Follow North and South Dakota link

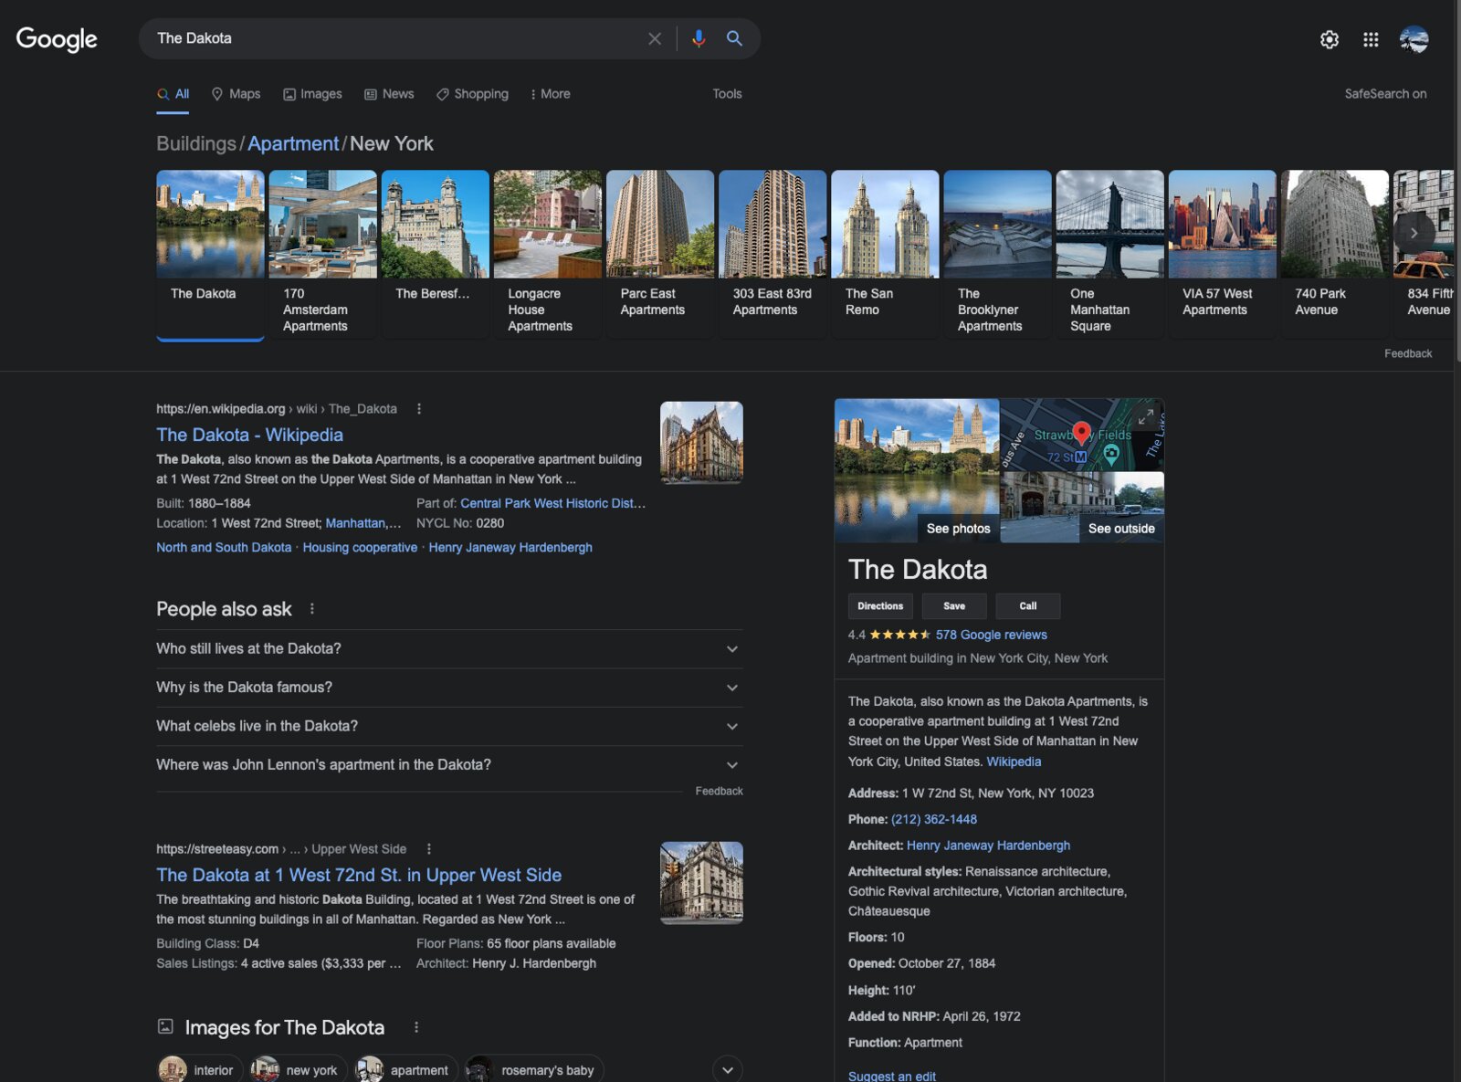click(x=224, y=548)
